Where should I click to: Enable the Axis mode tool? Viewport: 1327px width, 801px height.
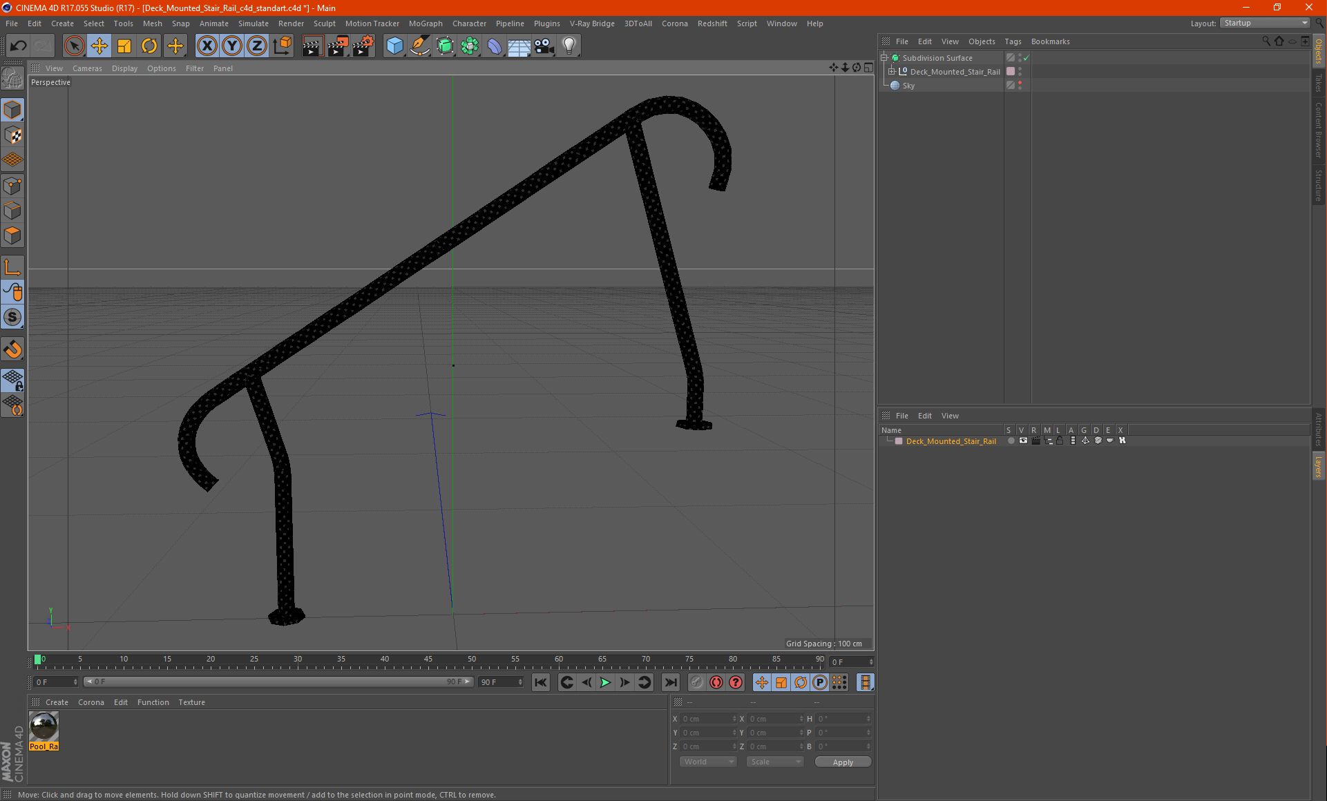coord(12,267)
